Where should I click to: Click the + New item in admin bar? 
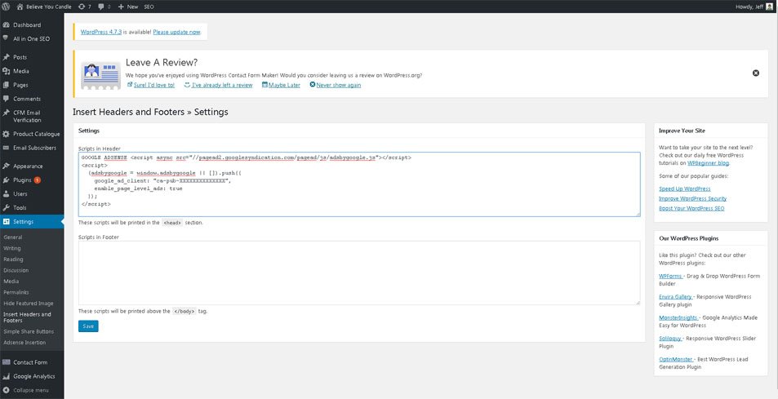pos(128,7)
